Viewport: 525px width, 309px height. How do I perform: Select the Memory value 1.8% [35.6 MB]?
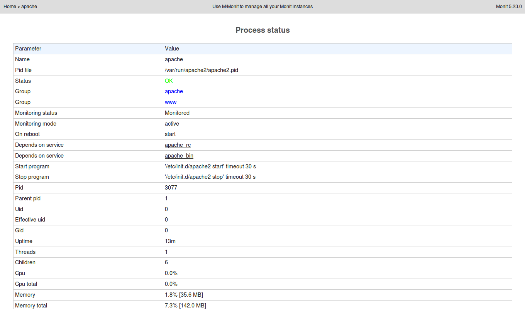(x=184, y=295)
